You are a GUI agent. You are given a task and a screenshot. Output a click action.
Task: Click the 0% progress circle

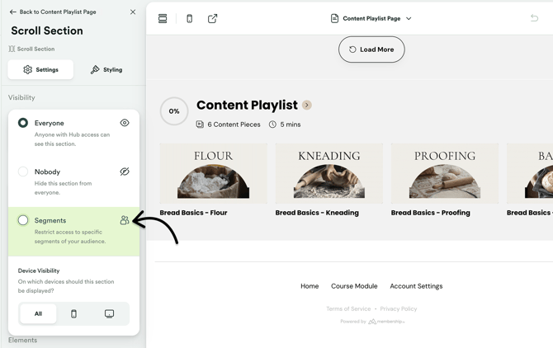pyautogui.click(x=174, y=111)
